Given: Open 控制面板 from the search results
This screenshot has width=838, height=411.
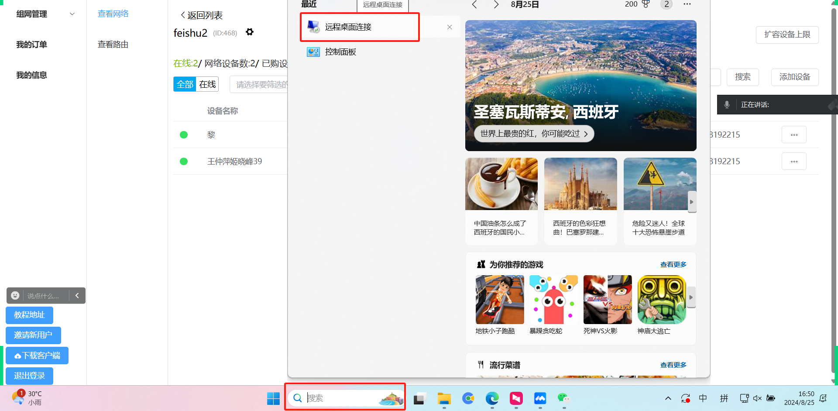Looking at the screenshot, I should (x=340, y=52).
